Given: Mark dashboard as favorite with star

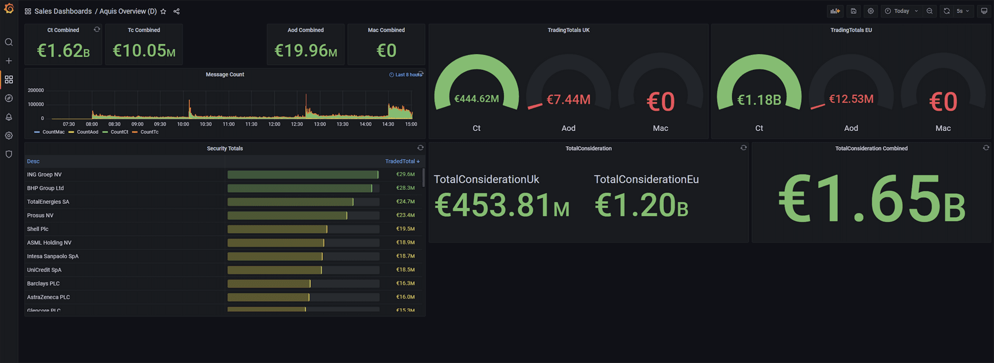Looking at the screenshot, I should 164,11.
